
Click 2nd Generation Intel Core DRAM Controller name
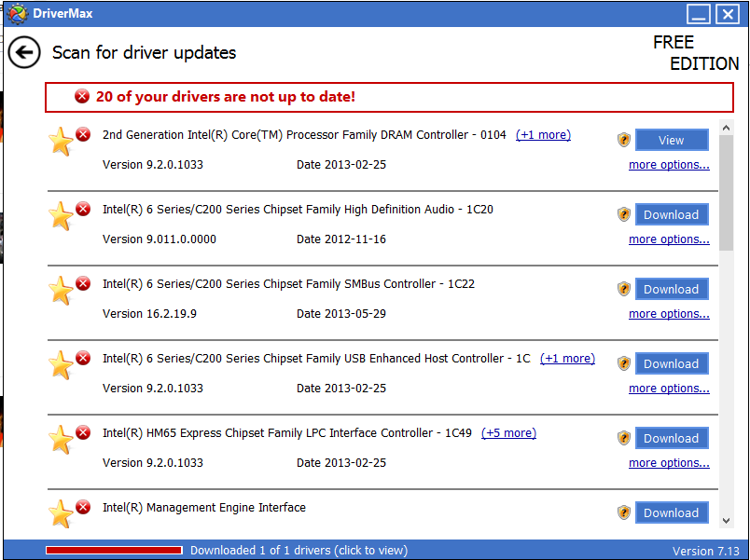pyautogui.click(x=304, y=135)
